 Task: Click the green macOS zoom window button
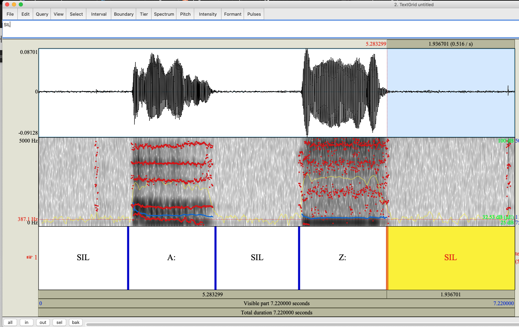click(21, 4)
